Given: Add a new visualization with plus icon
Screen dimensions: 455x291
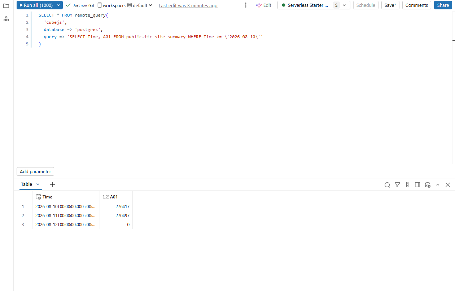Looking at the screenshot, I should pos(52,184).
